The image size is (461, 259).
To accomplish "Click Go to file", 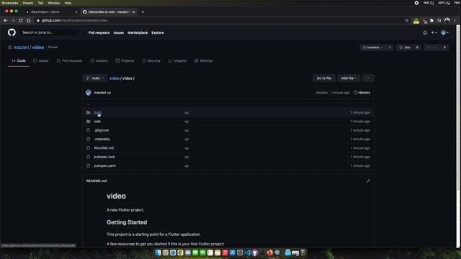I will [x=323, y=78].
